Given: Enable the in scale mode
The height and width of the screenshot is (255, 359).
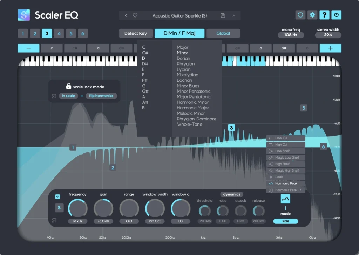Looking at the screenshot, I should (x=68, y=95).
